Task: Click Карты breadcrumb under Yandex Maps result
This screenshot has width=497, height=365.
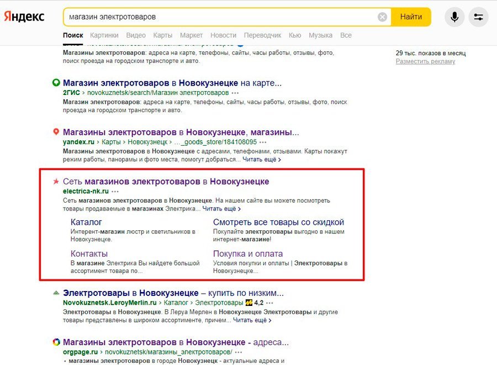Action: [111, 142]
